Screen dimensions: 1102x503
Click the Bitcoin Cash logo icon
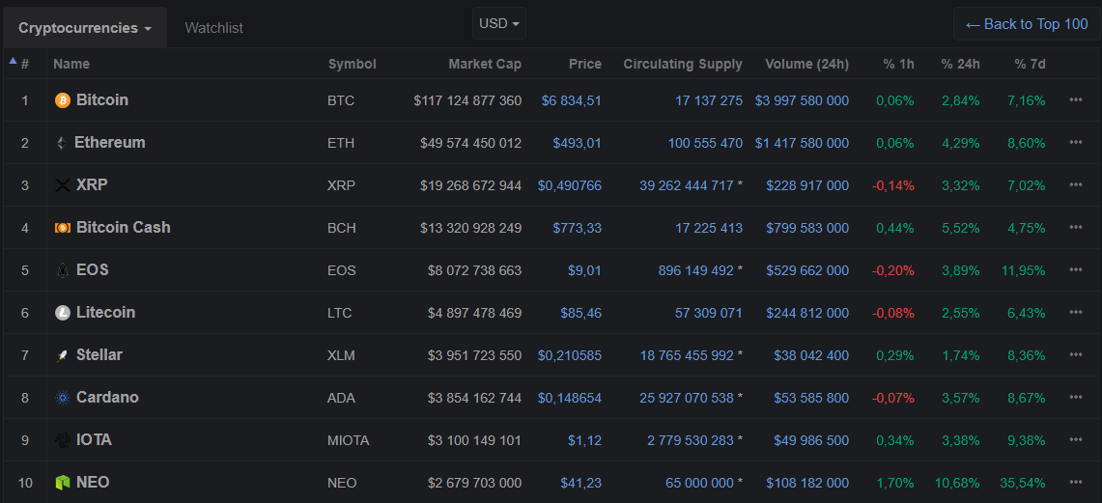tap(63, 228)
